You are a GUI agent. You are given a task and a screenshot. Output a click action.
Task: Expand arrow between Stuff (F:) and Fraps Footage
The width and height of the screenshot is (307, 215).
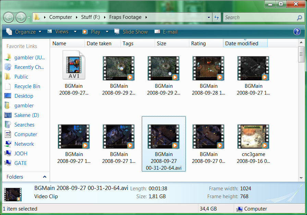click(x=105, y=17)
